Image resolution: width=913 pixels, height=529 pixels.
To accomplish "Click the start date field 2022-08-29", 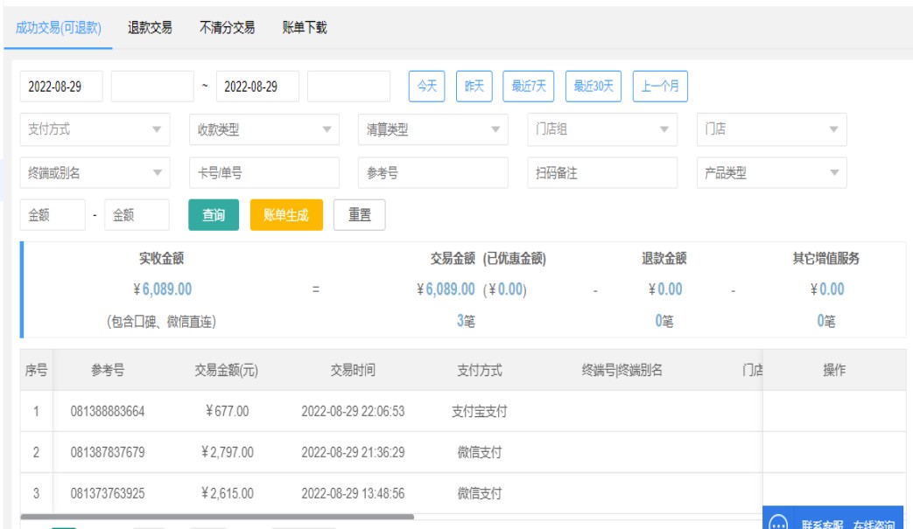I will (x=61, y=87).
